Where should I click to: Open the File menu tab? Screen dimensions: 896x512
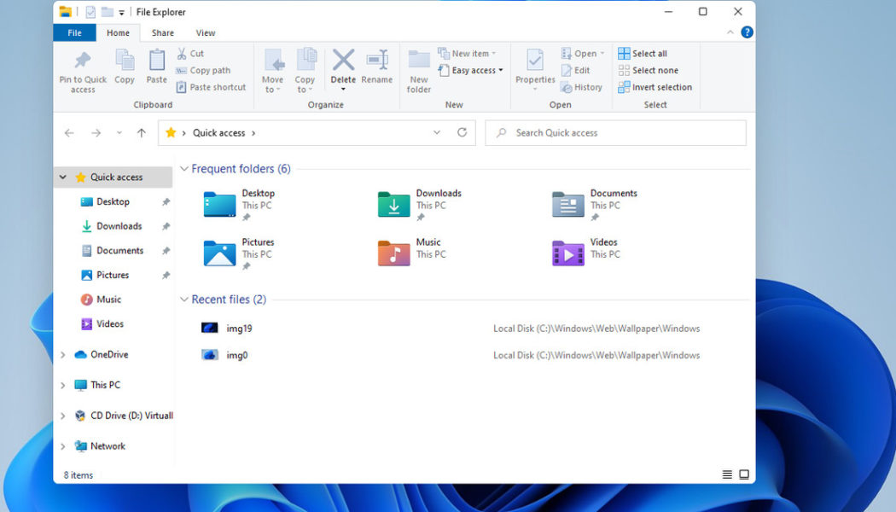[x=74, y=33]
